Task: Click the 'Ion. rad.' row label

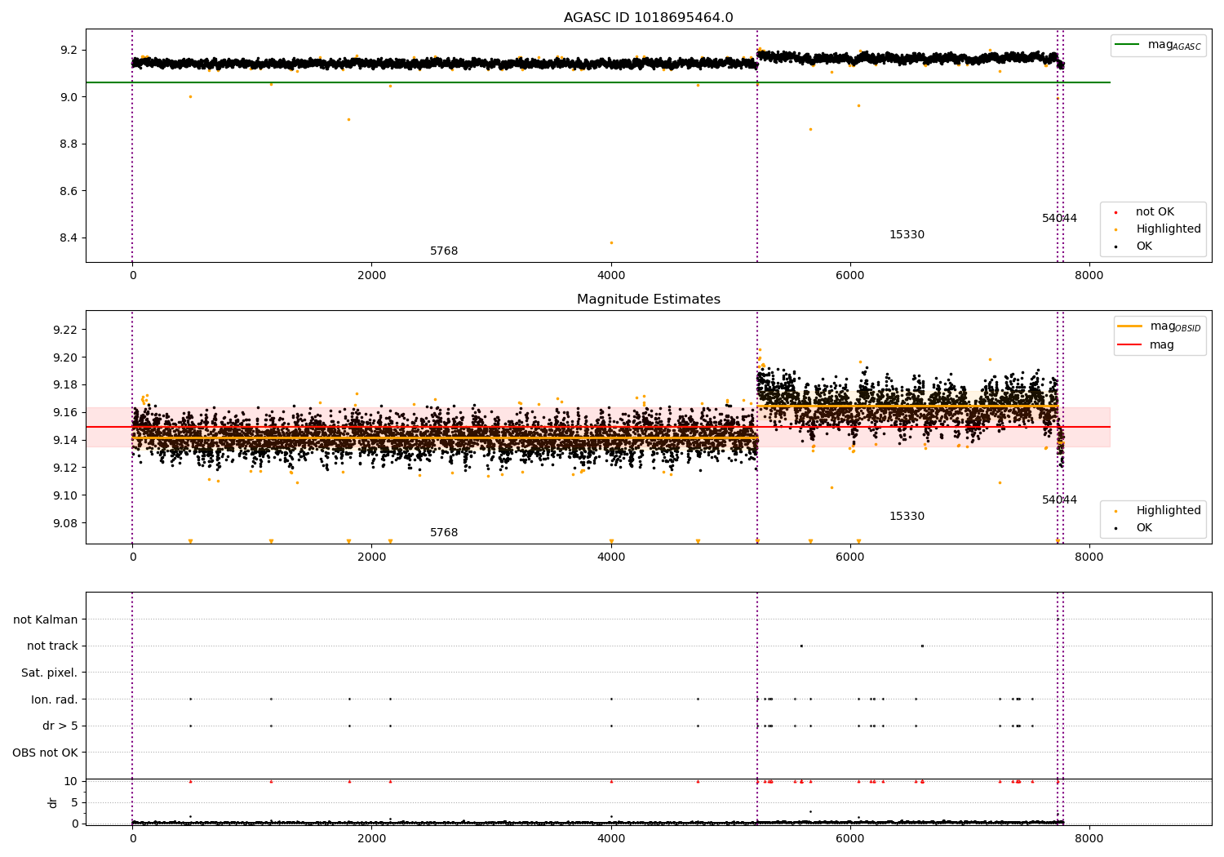Action: 55,700
